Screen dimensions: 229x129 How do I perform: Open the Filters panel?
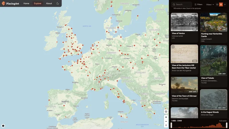pyautogui.click(x=198, y=5)
